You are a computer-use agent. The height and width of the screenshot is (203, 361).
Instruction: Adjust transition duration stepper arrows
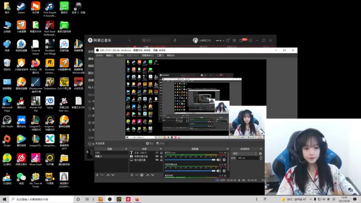point(261,158)
